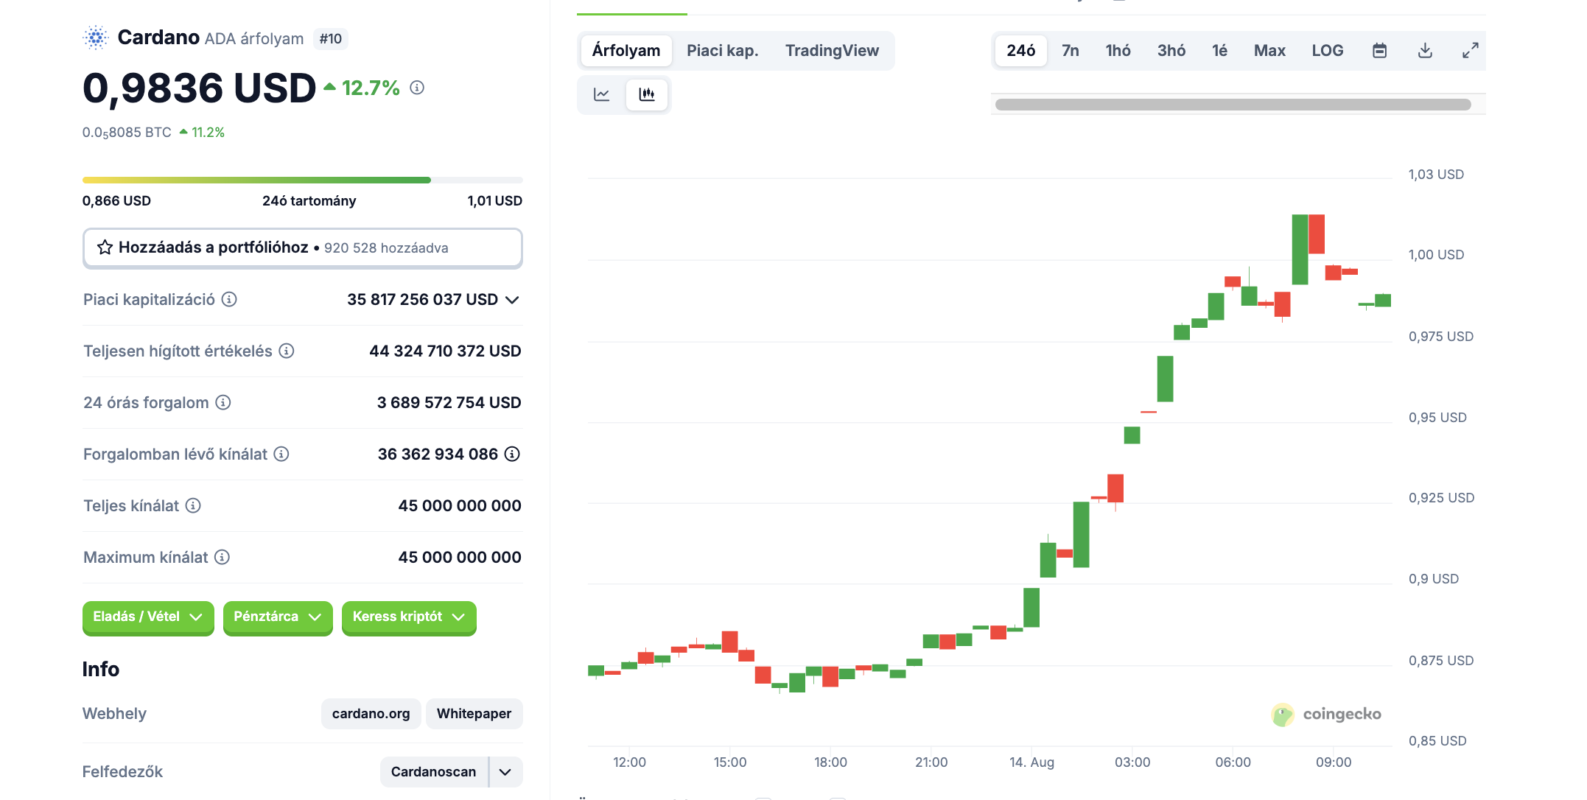
Task: Click the #10 rank badge
Action: (331, 38)
